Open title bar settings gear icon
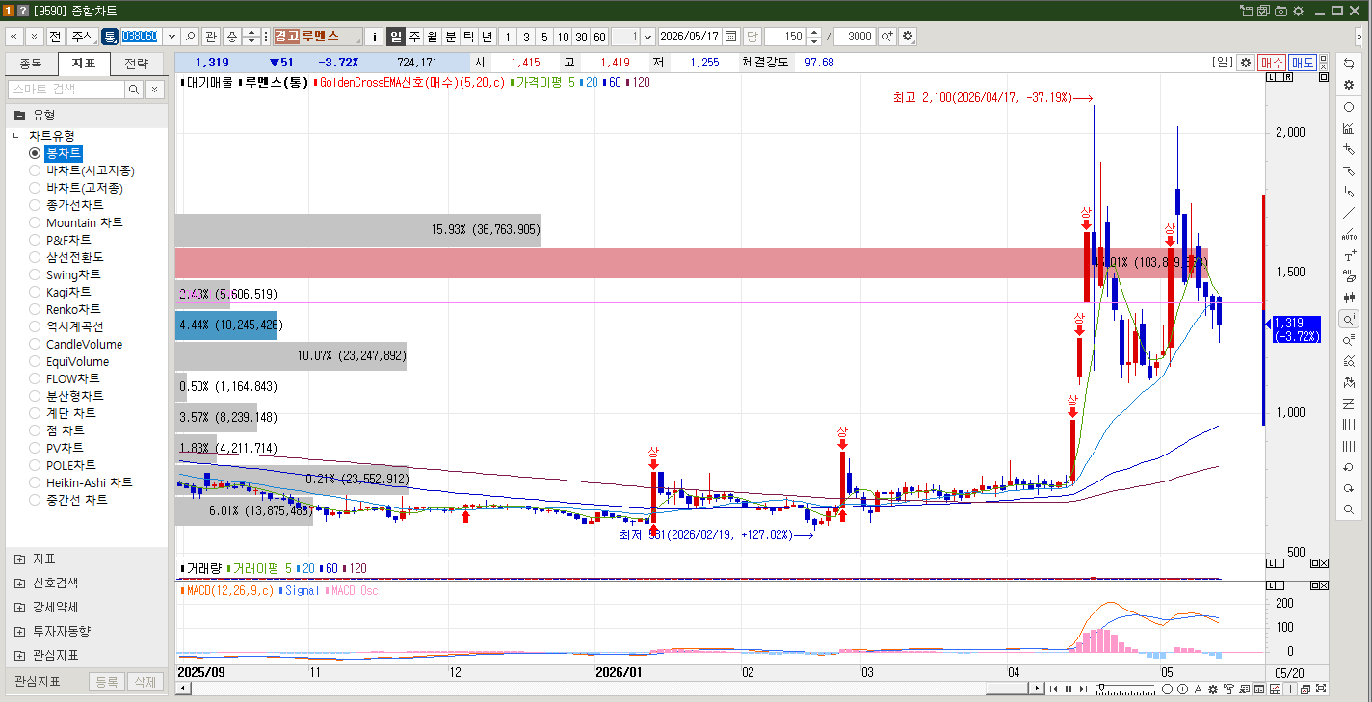Viewport: 1372px width, 702px height. 1298,11
